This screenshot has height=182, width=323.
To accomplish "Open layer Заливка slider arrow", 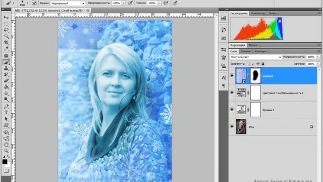I will 318,64.
